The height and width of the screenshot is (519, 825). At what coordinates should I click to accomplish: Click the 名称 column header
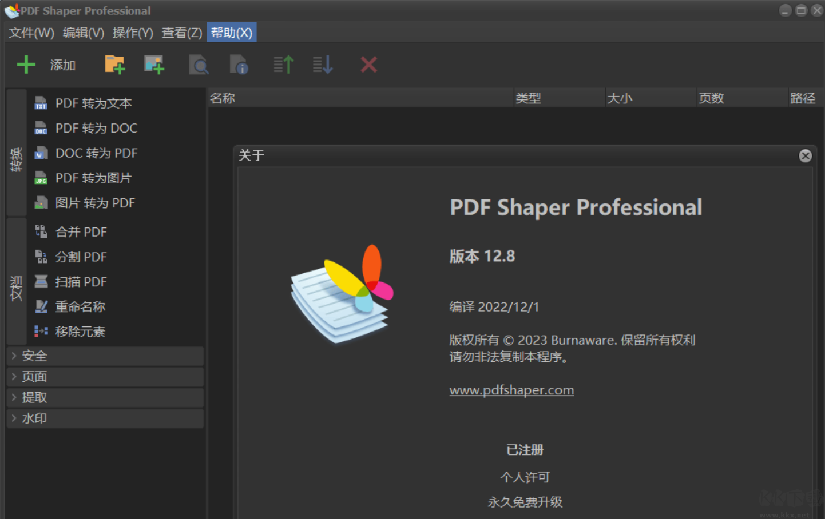click(223, 98)
